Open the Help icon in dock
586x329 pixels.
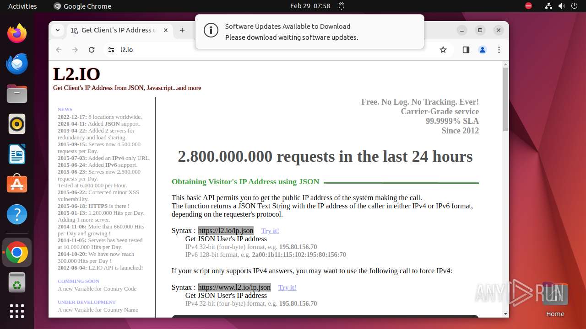(x=17, y=214)
